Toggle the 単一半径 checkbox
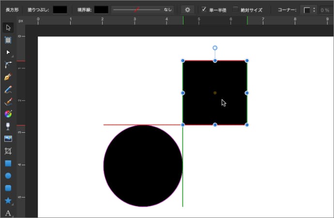 click(204, 9)
